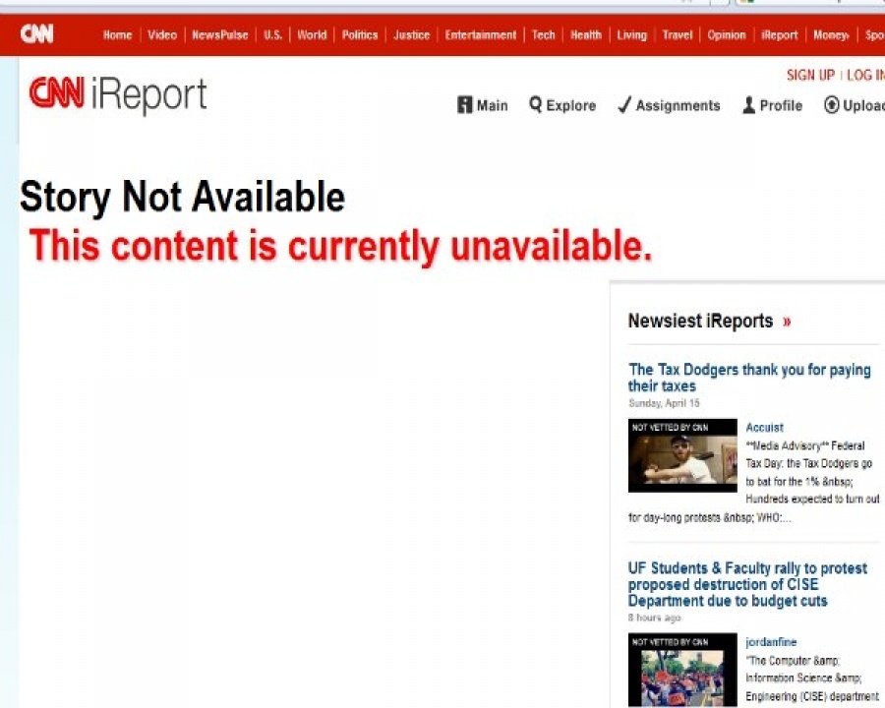Open the Entertainment section

point(480,35)
